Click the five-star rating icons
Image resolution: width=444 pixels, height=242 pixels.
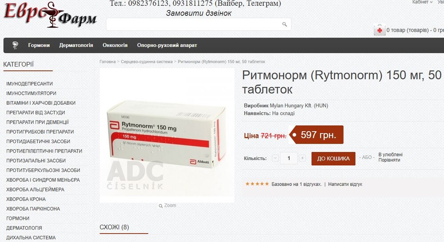coord(257,184)
